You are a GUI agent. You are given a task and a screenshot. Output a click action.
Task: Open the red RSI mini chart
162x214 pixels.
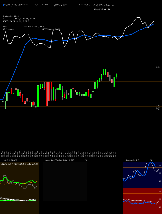pos(142,201)
